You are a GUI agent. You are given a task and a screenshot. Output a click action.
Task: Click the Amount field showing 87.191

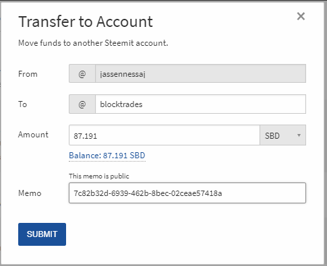click(x=165, y=135)
